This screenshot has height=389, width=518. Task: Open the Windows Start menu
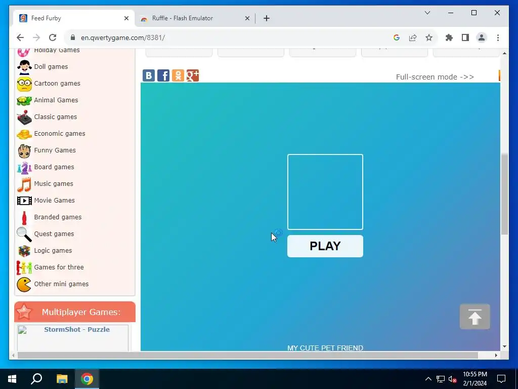(x=12, y=379)
